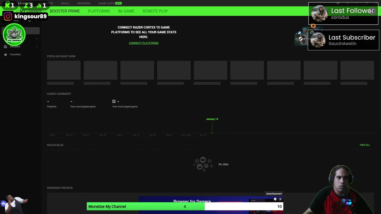Click the No data message
Image resolution: width=381 pixels, height=214 pixels.
pyautogui.click(x=223, y=164)
